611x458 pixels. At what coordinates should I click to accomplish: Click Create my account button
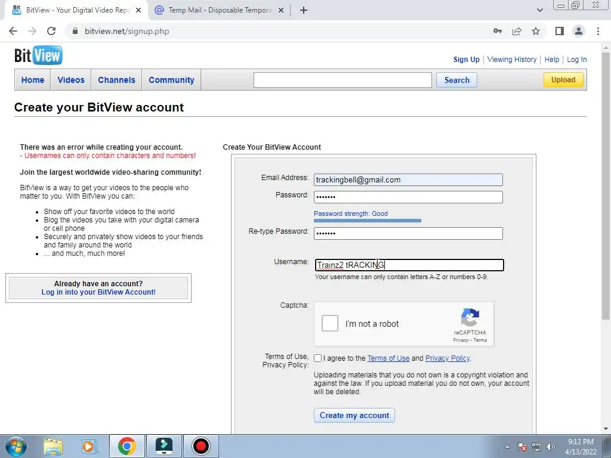(354, 415)
